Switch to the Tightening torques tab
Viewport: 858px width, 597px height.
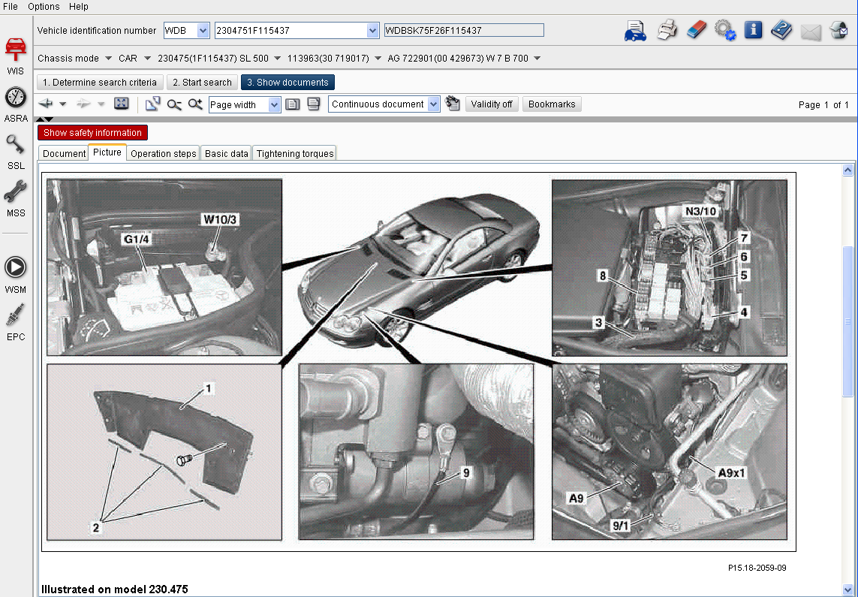point(294,153)
